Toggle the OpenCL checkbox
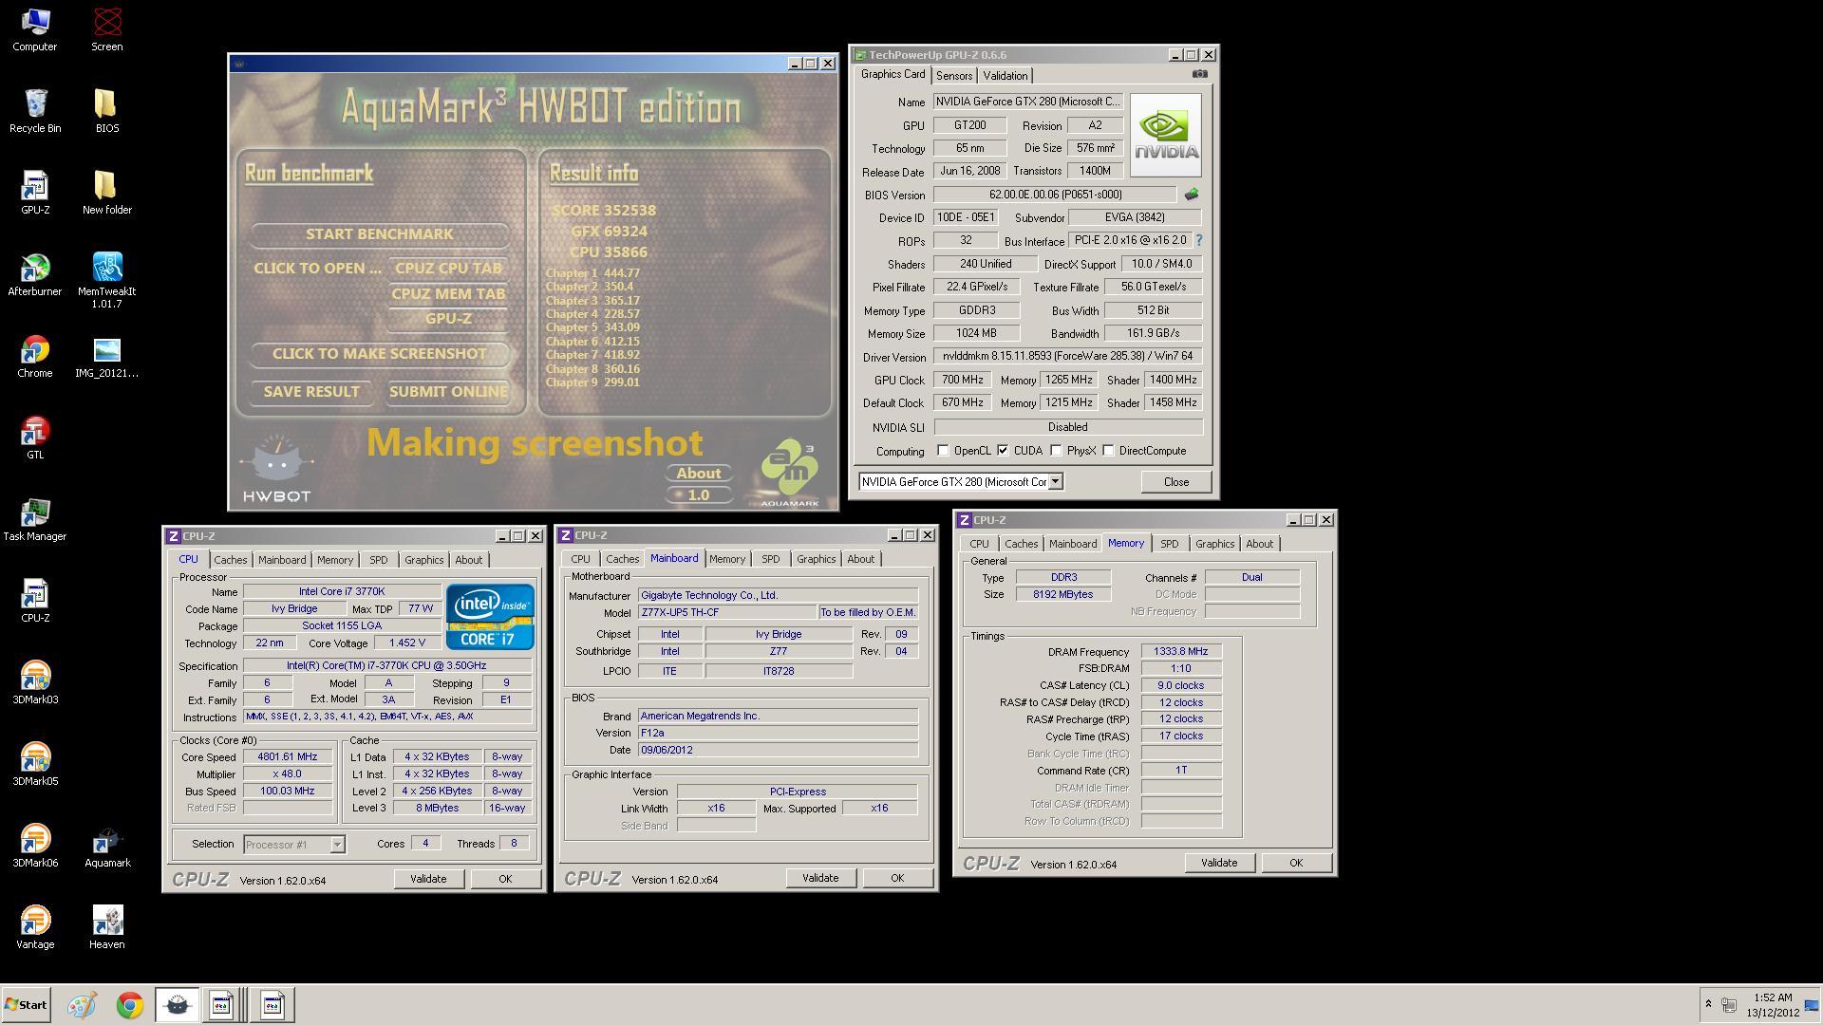 pyautogui.click(x=943, y=451)
